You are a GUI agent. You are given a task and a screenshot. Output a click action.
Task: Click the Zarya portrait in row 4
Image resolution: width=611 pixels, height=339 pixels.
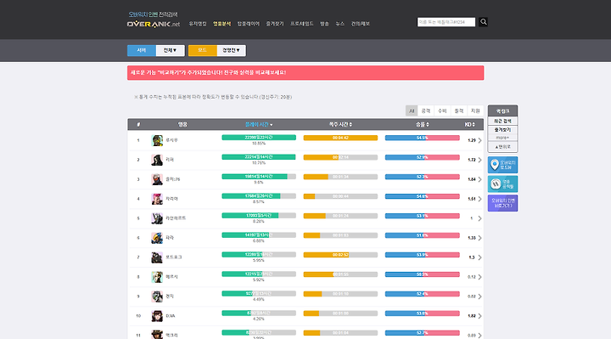pos(157,199)
